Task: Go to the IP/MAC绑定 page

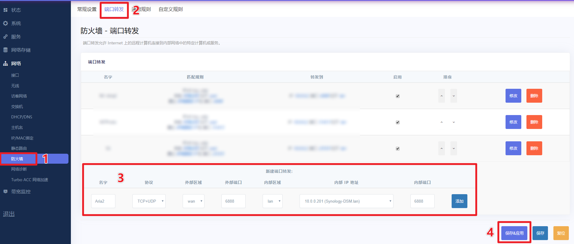Action: coord(22,138)
